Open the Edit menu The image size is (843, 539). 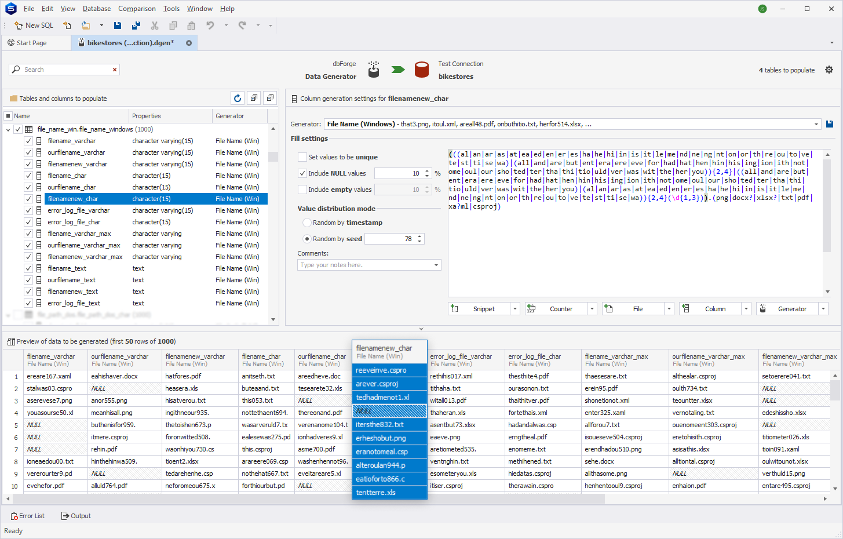click(x=48, y=9)
